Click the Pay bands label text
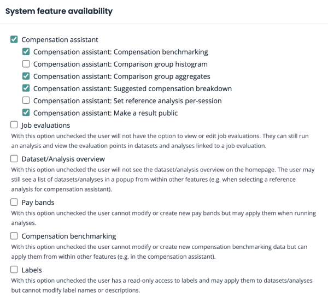 point(38,203)
